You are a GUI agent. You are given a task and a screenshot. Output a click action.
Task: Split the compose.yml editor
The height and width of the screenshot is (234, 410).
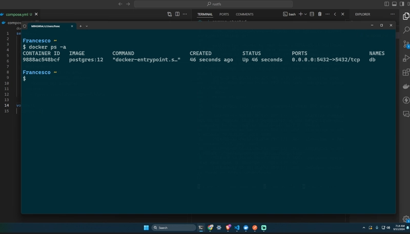[x=177, y=14]
